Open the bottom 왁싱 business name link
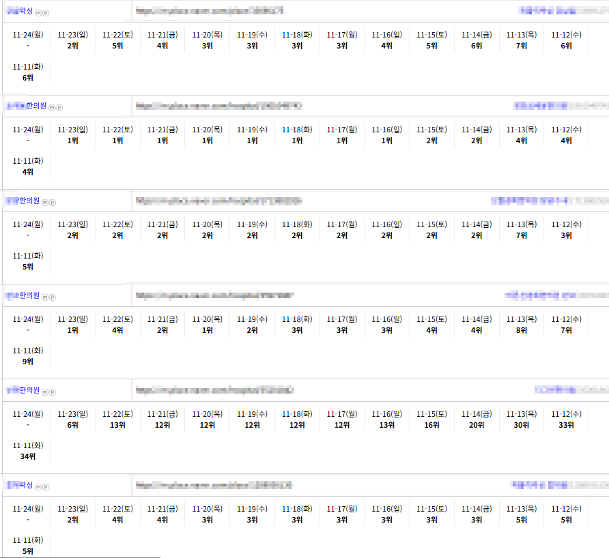The image size is (609, 558). (19, 485)
